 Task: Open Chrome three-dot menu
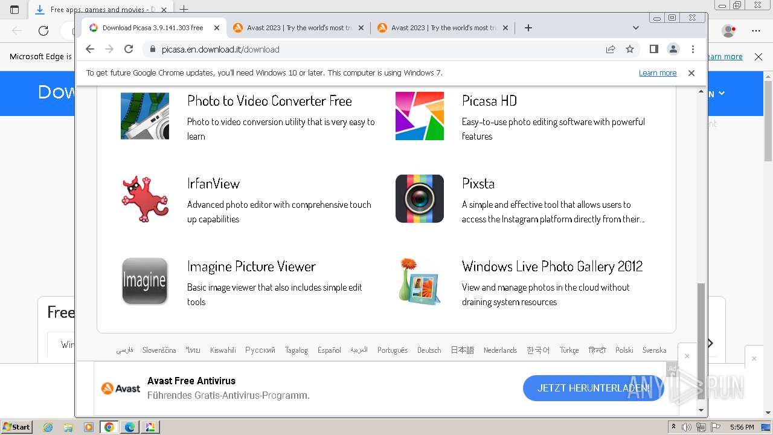(x=693, y=49)
